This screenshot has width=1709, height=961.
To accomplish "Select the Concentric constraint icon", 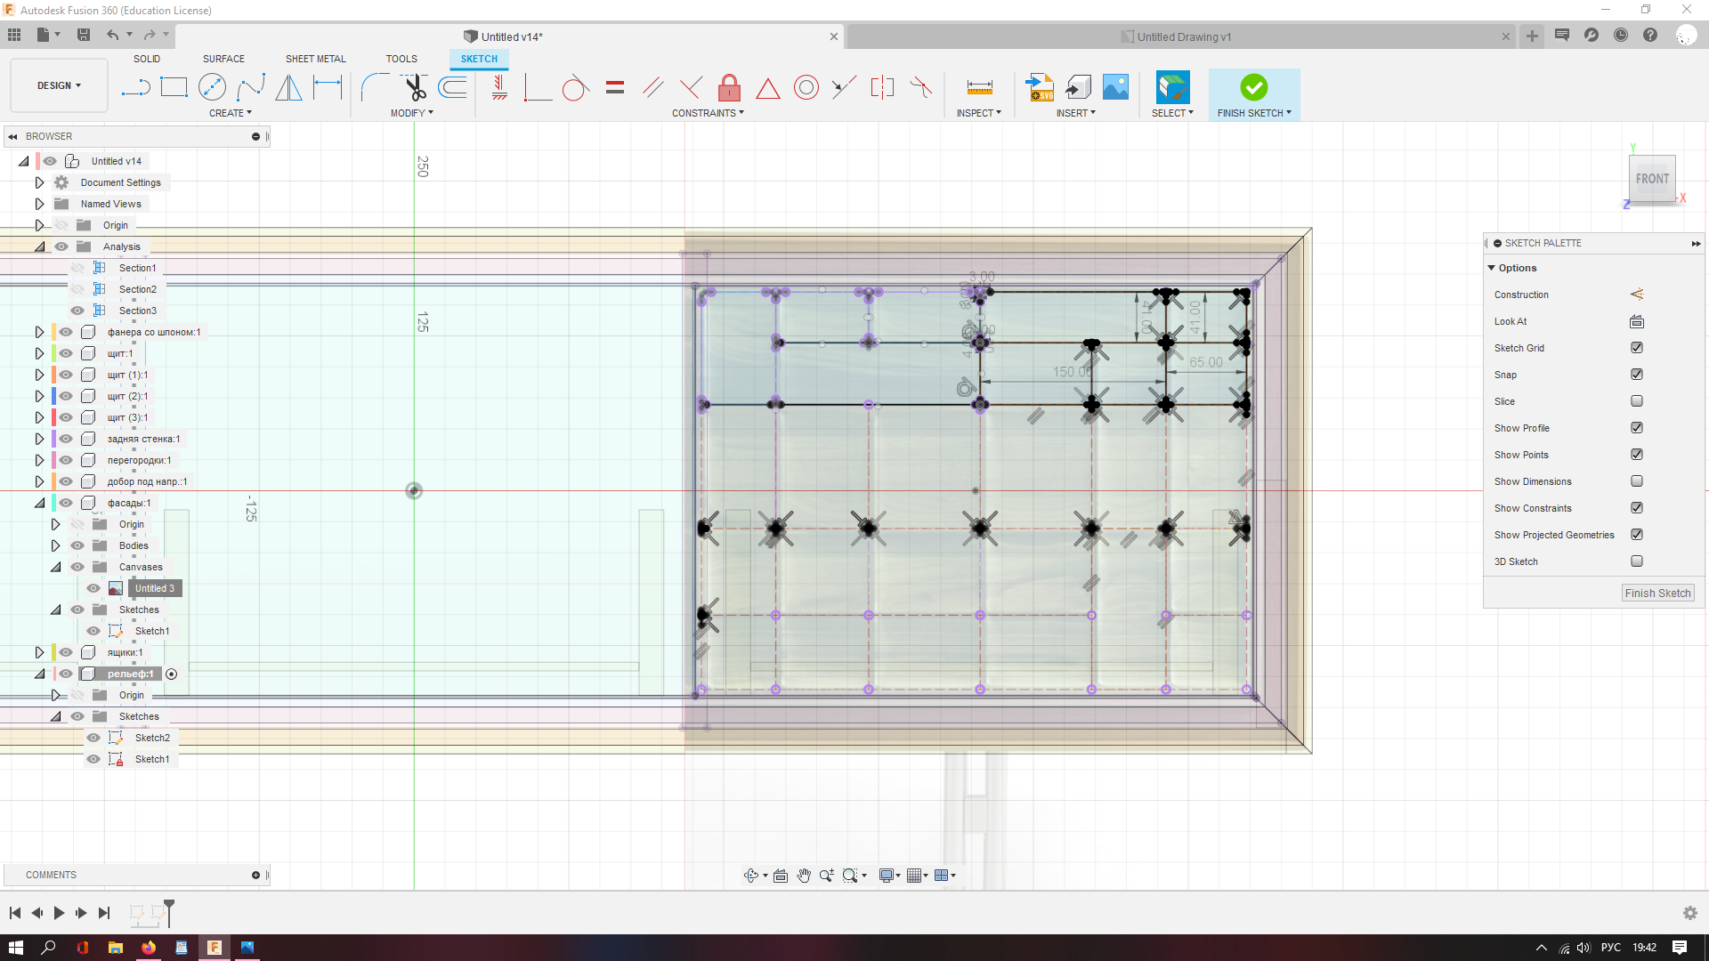I will [x=806, y=87].
